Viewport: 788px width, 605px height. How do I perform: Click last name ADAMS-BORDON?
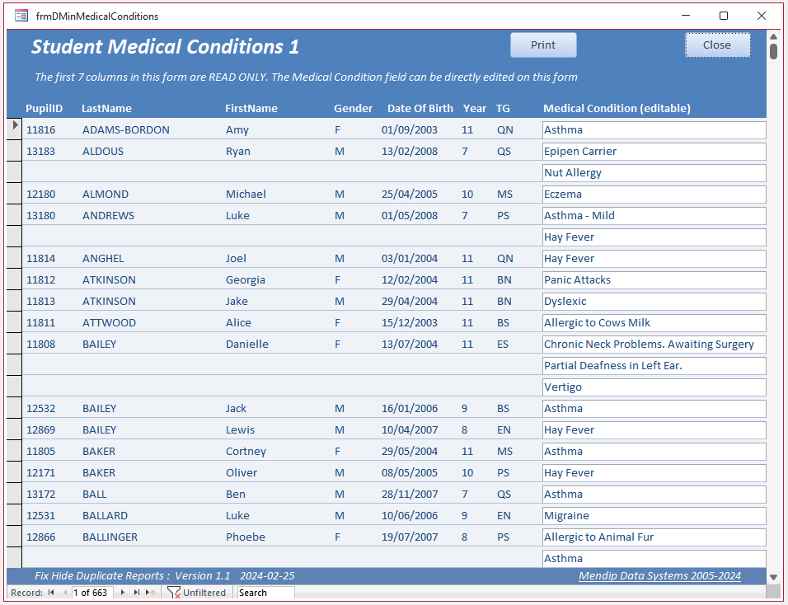coord(126,130)
